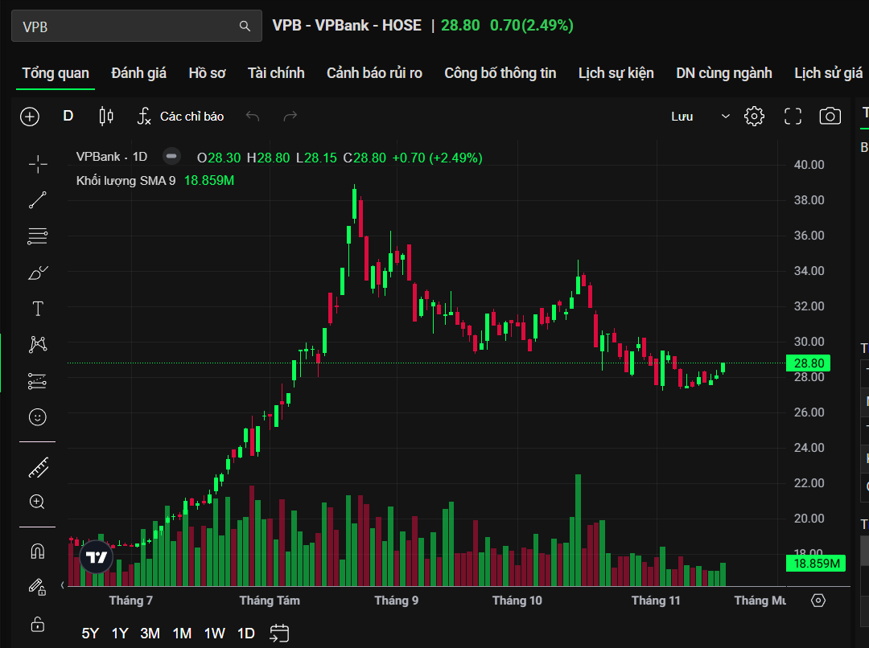Toggle the VPBank legend visibility button
This screenshot has height=648, width=869.
171,157
